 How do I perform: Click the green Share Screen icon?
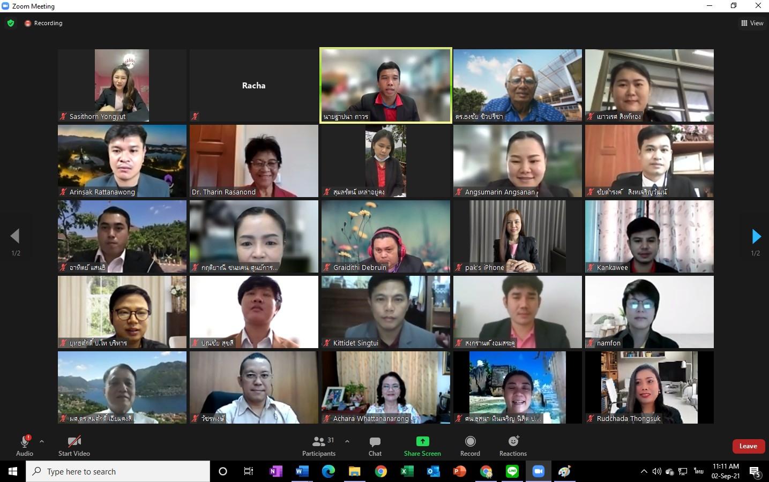pos(422,441)
